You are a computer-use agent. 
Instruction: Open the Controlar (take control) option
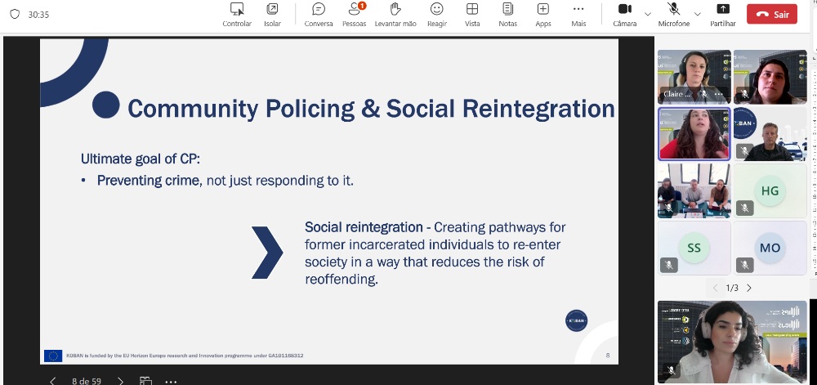(237, 15)
